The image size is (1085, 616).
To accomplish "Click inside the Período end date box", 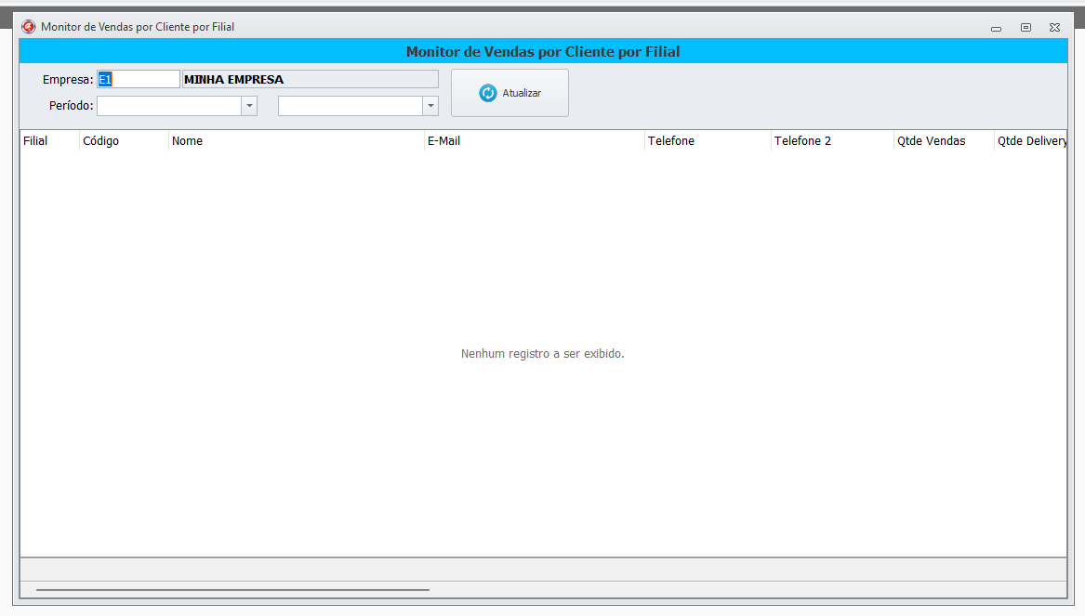I will point(350,106).
